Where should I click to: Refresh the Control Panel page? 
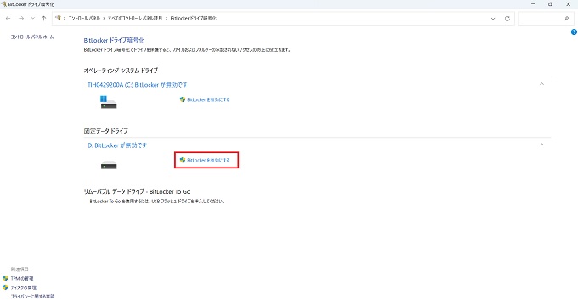(x=507, y=19)
